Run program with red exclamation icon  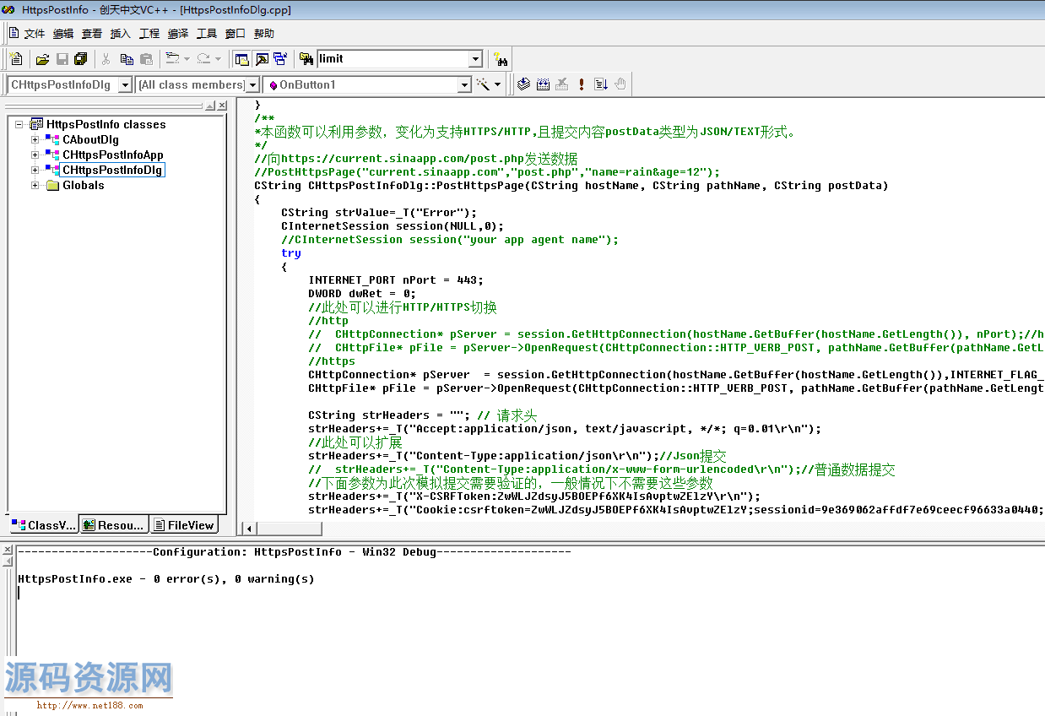(582, 84)
